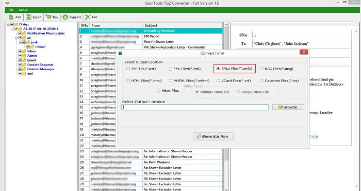Select the Inbox folder in tree
Image resolution: width=361 pixels, height=191 pixels.
pyautogui.click(x=31, y=51)
